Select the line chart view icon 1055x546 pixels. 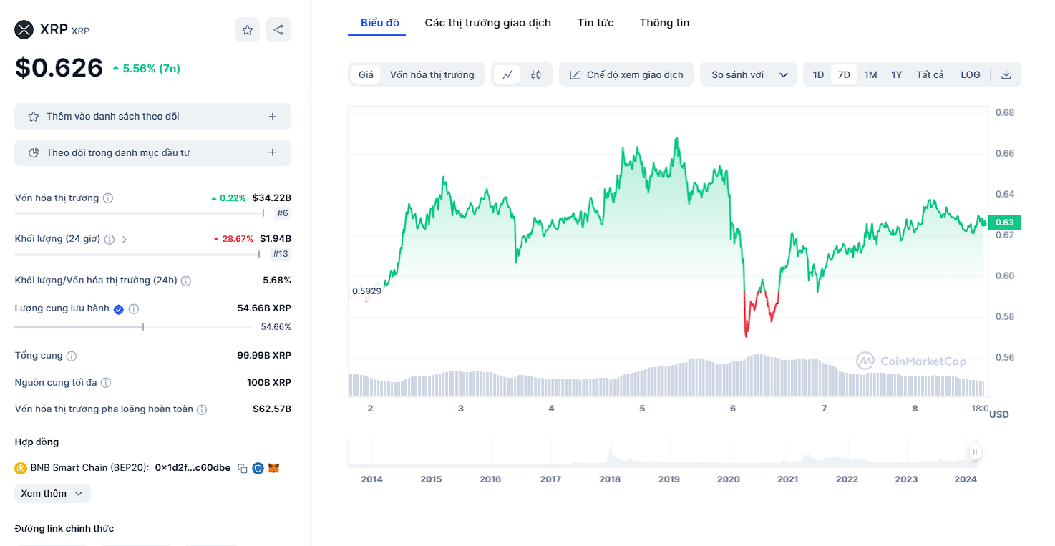coord(507,74)
